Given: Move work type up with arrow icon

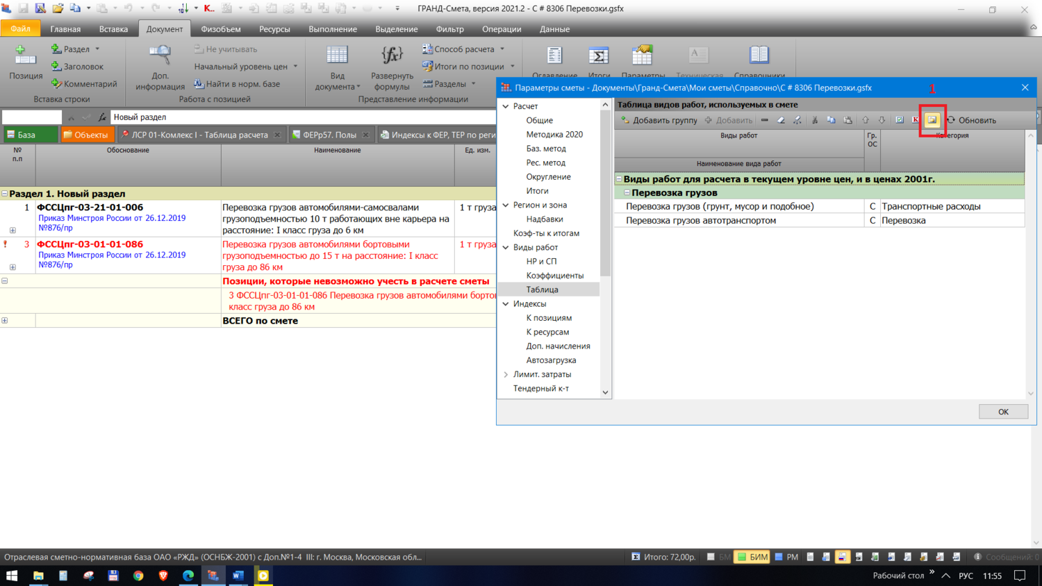Looking at the screenshot, I should [x=866, y=120].
